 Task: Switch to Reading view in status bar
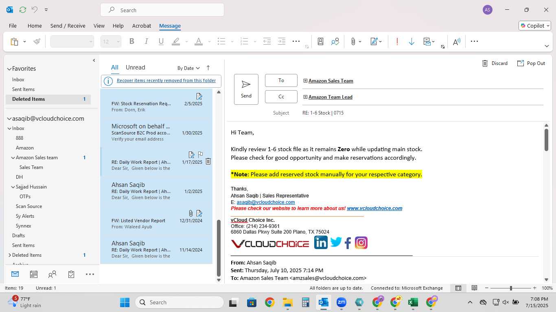474,288
